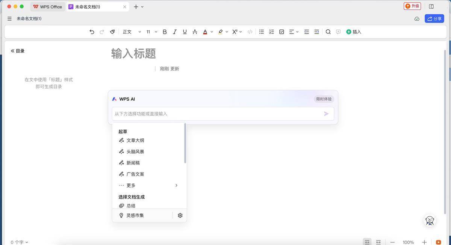451x245 pixels.
Task: Open AI settings gear icon
Action: coord(180,215)
